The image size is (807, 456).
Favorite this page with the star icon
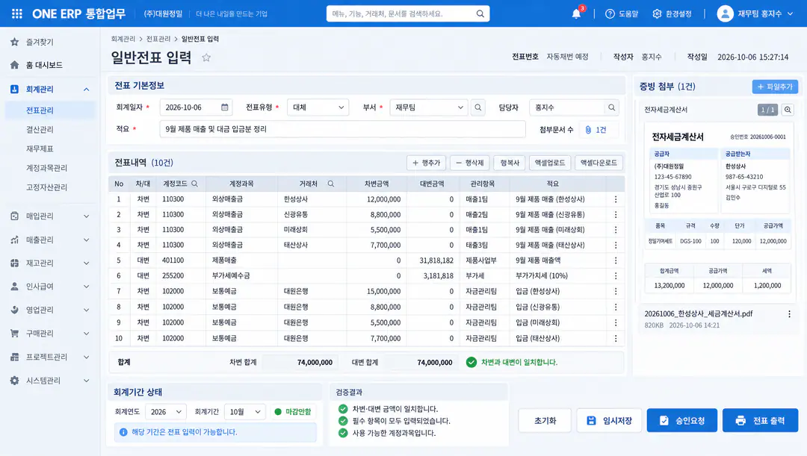pos(206,57)
